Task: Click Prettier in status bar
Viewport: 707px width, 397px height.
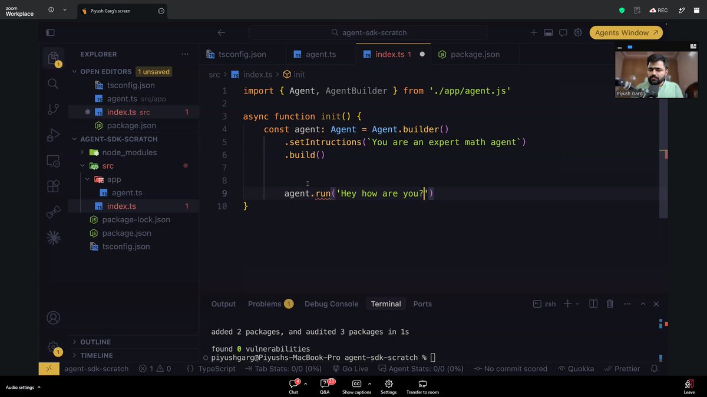Action: [622, 369]
